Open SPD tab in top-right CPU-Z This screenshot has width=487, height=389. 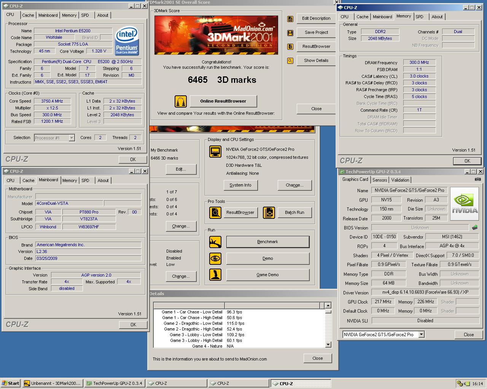pyautogui.click(x=419, y=17)
